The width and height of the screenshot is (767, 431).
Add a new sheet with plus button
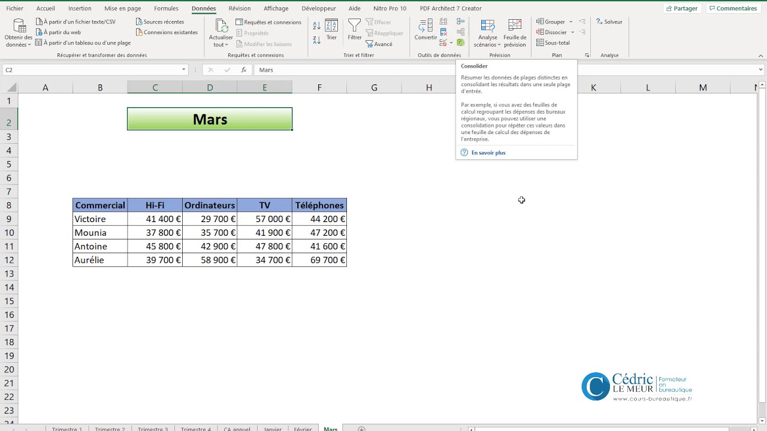click(361, 429)
